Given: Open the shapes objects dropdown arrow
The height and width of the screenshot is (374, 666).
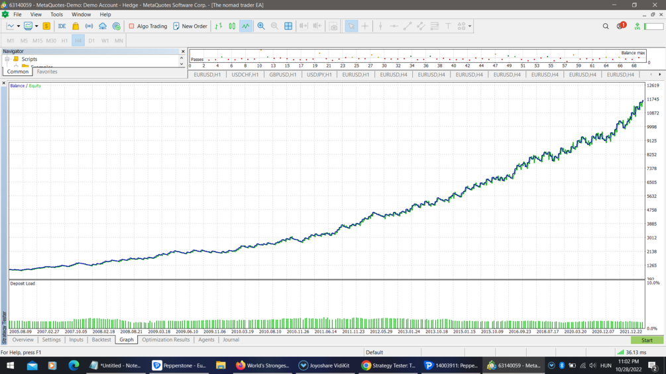Looking at the screenshot, I should tap(470, 26).
